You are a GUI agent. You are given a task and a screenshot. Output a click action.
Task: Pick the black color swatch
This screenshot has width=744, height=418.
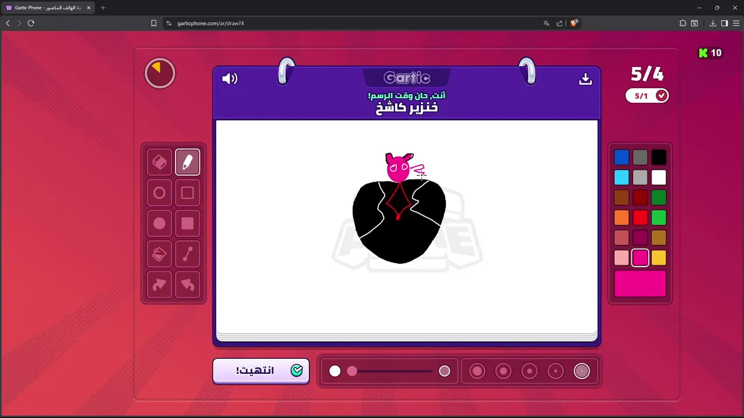(659, 157)
